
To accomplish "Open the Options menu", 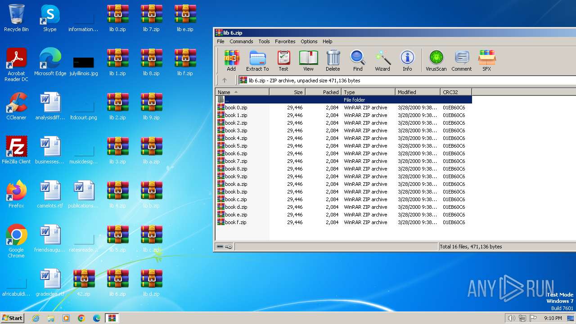I will (x=309, y=41).
